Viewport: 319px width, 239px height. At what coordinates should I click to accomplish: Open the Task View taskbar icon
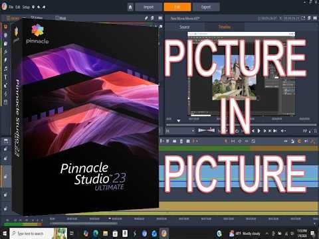(72, 233)
